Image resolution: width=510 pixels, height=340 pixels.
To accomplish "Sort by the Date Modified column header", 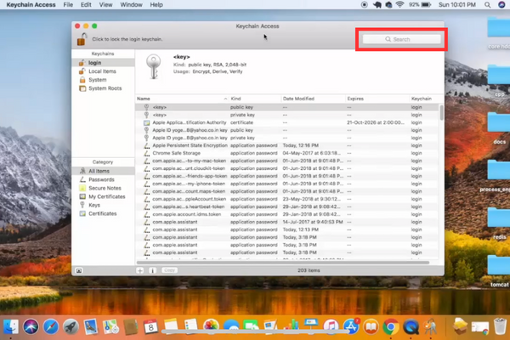I will [x=313, y=99].
